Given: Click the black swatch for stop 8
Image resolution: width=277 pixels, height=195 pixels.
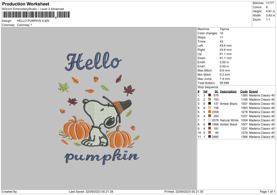Looking at the screenshot, I should tap(210, 124).
